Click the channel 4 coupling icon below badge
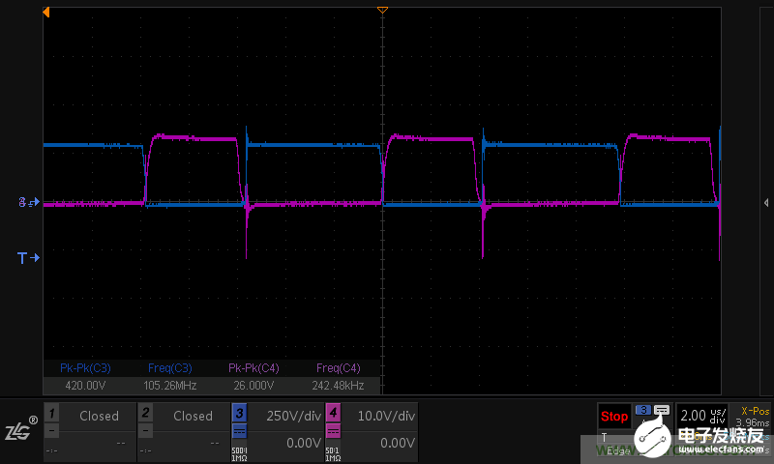774x464 pixels. (333, 432)
